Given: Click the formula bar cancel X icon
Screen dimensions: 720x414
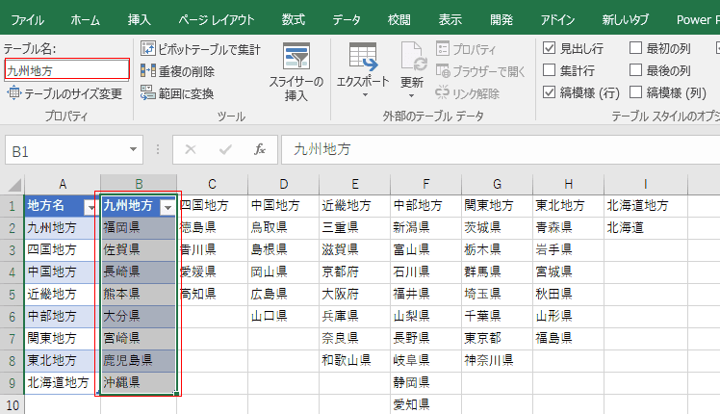Looking at the screenshot, I should (x=190, y=149).
